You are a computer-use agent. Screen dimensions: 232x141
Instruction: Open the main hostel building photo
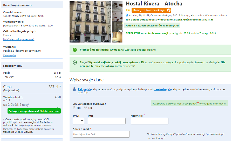click(90, 22)
